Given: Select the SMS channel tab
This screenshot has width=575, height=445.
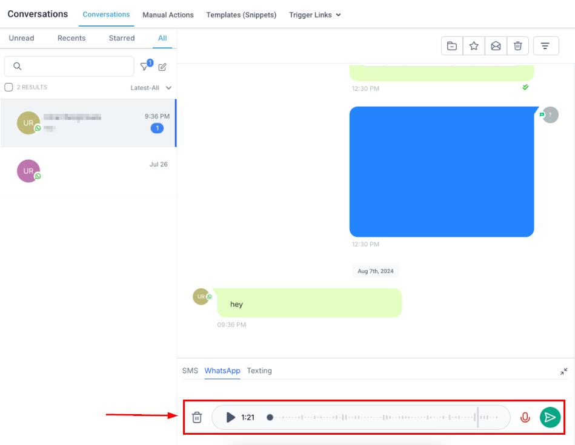Looking at the screenshot, I should [x=190, y=371].
